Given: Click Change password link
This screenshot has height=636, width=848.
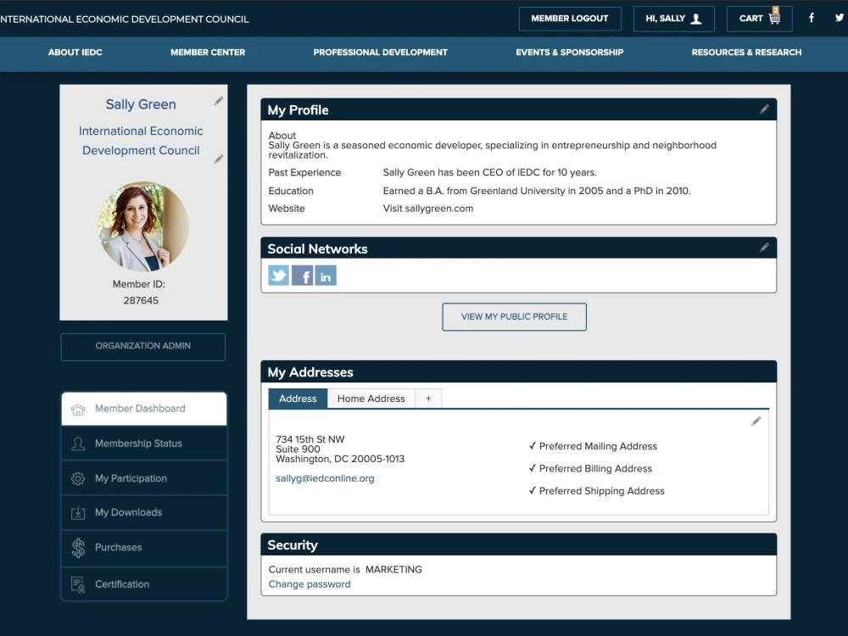Looking at the screenshot, I should point(310,584).
